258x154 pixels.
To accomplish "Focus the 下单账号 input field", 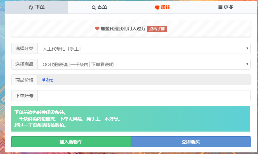I will (144, 96).
